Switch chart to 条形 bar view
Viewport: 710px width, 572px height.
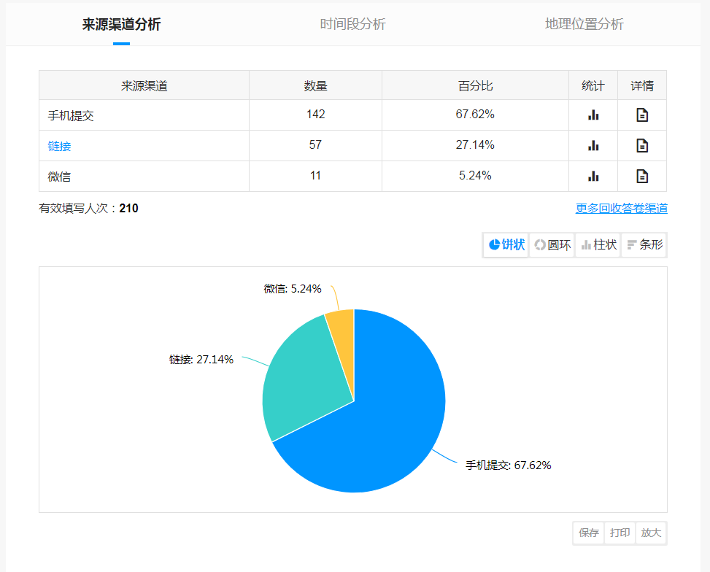644,245
